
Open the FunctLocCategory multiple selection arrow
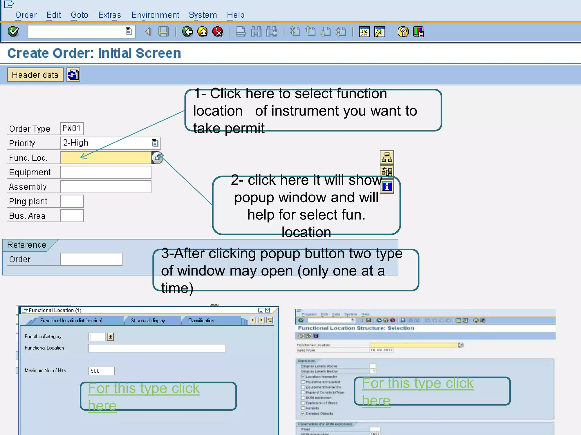pos(110,337)
